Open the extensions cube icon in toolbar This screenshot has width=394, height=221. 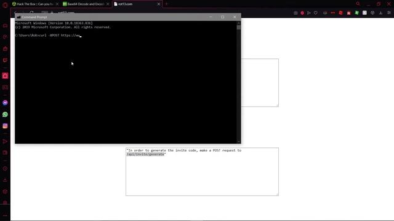[x=372, y=13]
